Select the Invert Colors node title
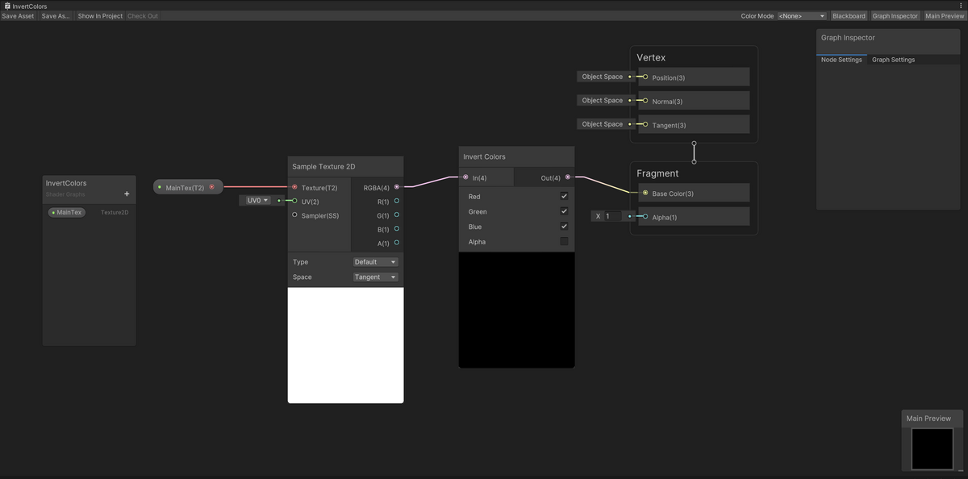The width and height of the screenshot is (968, 479). 484,156
